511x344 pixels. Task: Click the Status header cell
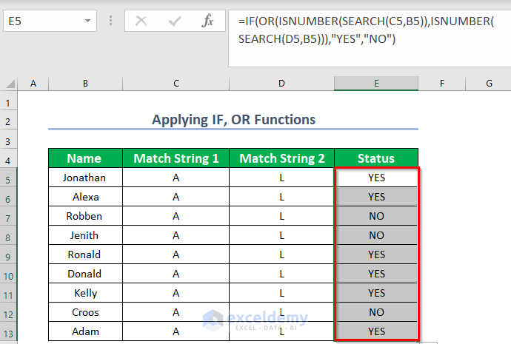(x=376, y=158)
